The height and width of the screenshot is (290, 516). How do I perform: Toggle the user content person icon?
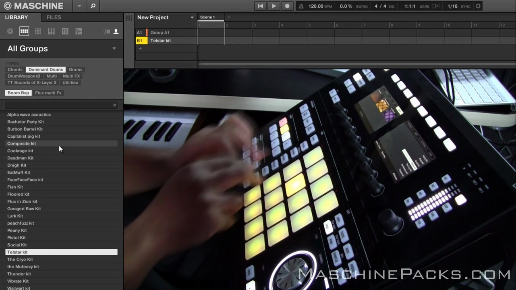click(116, 31)
